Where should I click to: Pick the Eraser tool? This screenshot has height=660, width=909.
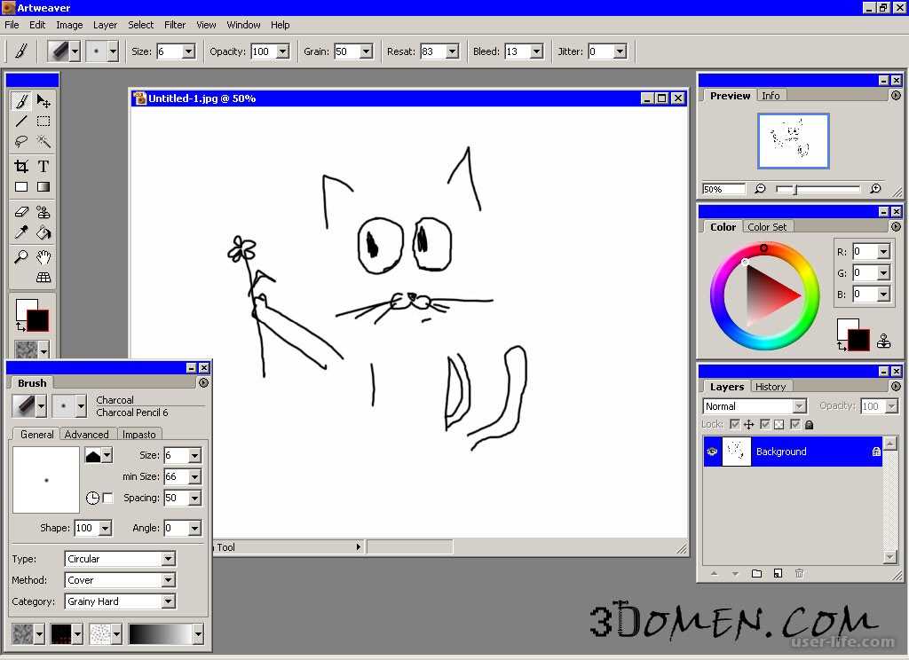pos(21,212)
